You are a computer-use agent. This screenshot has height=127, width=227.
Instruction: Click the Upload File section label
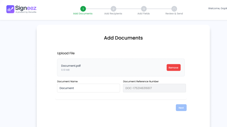click(x=66, y=53)
